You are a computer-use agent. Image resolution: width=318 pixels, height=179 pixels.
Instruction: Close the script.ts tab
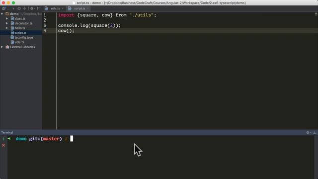tap(87, 8)
